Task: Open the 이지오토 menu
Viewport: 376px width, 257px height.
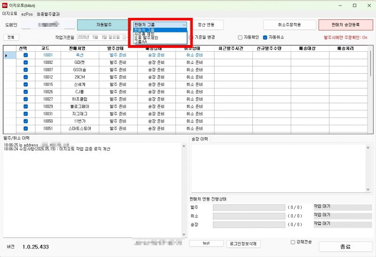Action: (9, 14)
